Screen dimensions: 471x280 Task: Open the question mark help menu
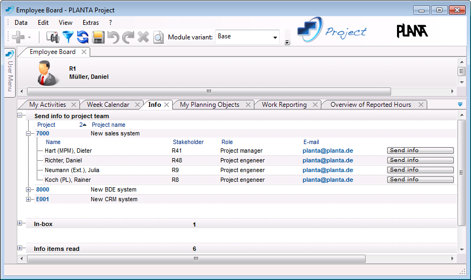(x=111, y=23)
